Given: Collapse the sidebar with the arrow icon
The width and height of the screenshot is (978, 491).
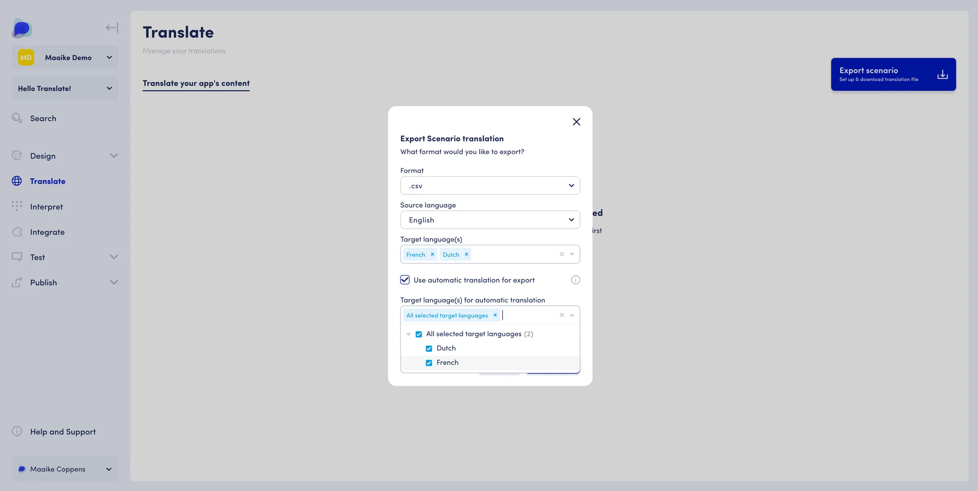Looking at the screenshot, I should coord(112,28).
